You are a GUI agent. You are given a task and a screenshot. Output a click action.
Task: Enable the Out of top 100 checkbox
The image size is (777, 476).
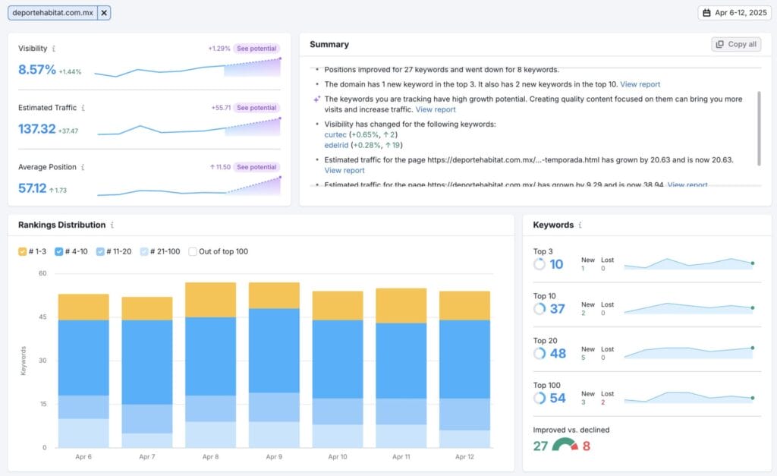point(193,251)
